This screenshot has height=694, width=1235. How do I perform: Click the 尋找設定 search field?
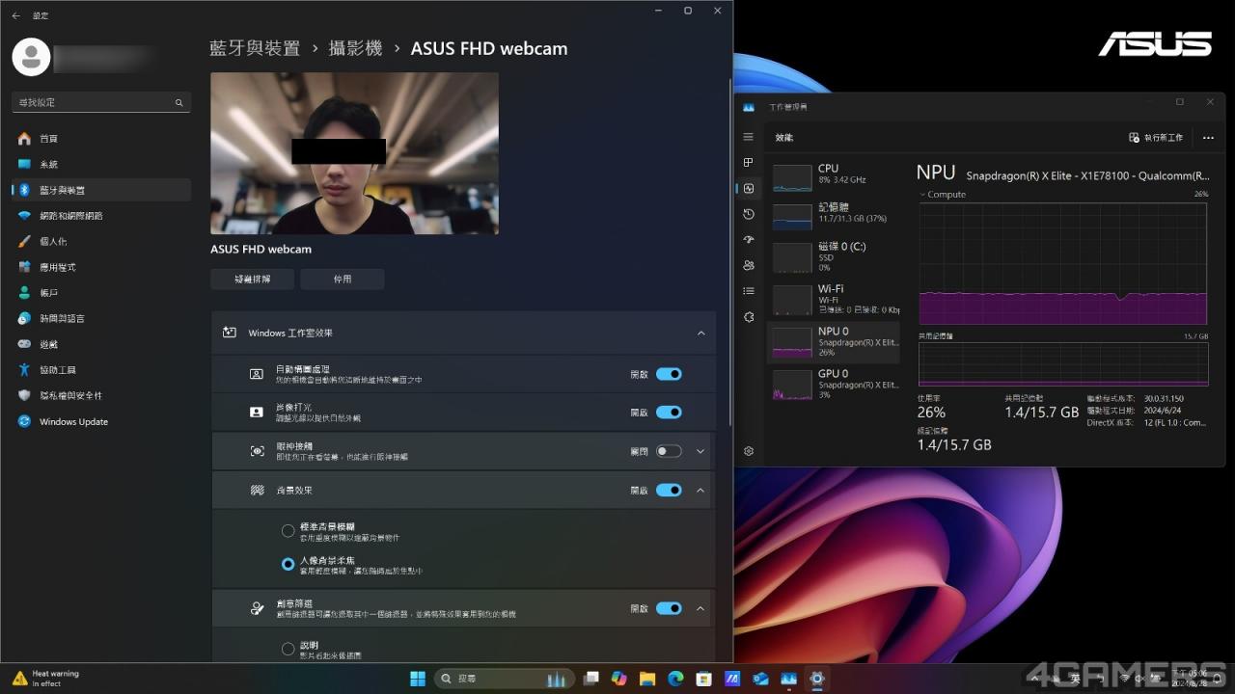click(x=101, y=102)
